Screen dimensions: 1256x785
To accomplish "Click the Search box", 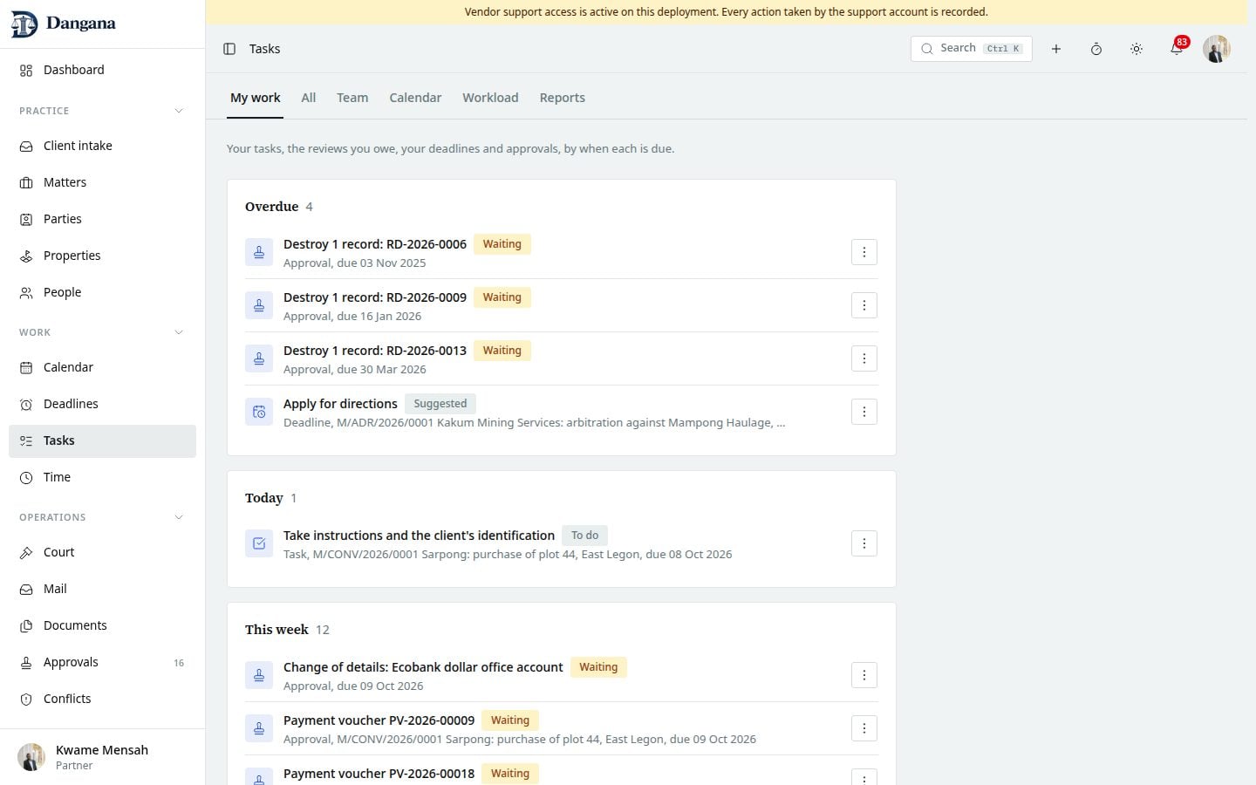I will 972,49.
